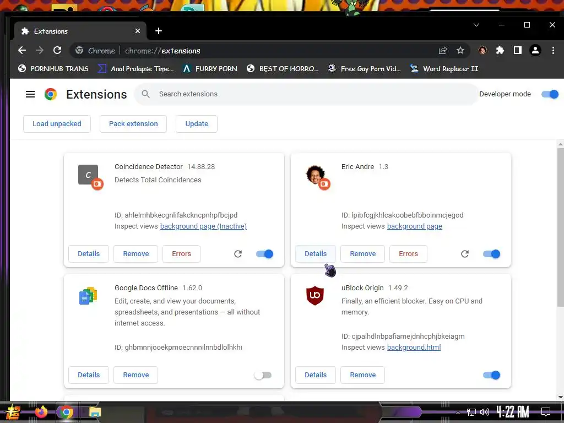Click the Chrome taskbar icon
Viewport: 564px width, 423px height.
click(x=67, y=412)
